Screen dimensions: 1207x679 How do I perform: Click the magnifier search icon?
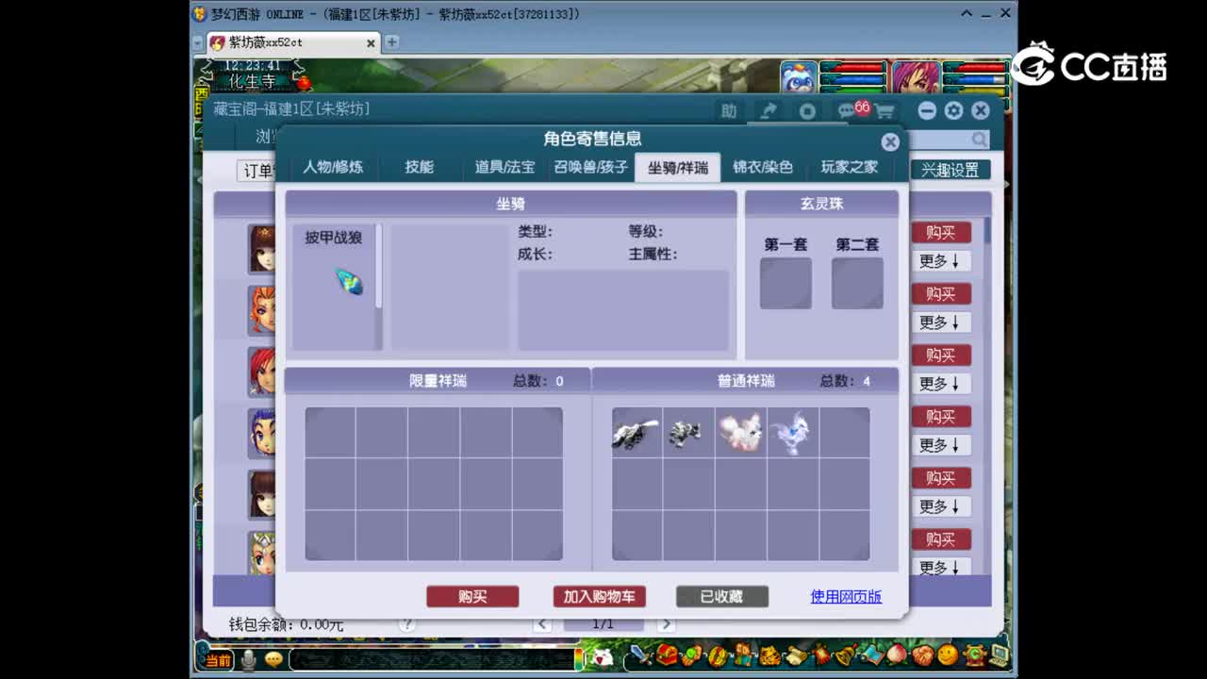pyautogui.click(x=980, y=140)
